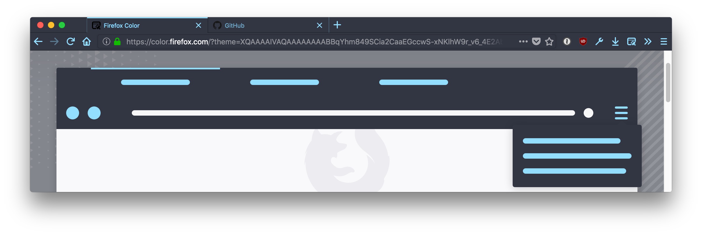The image size is (702, 235).
Task: Expand overflow menu with double chevrons
Action: tap(648, 41)
